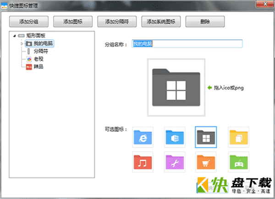
Task: Select the 辣品 tree item
Action: click(x=38, y=67)
